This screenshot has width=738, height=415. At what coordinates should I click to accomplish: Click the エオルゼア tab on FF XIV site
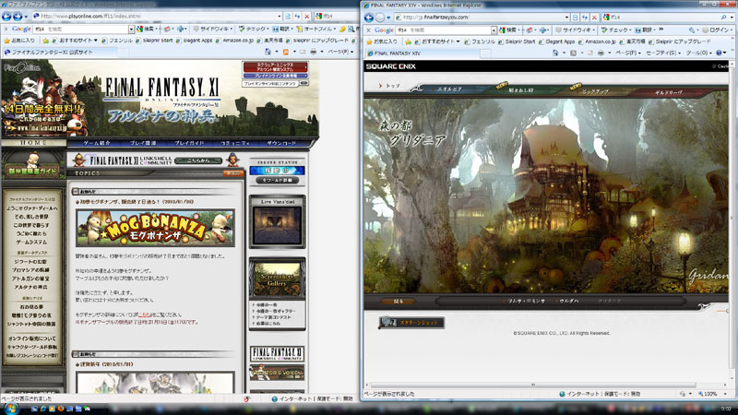pyautogui.click(x=449, y=89)
